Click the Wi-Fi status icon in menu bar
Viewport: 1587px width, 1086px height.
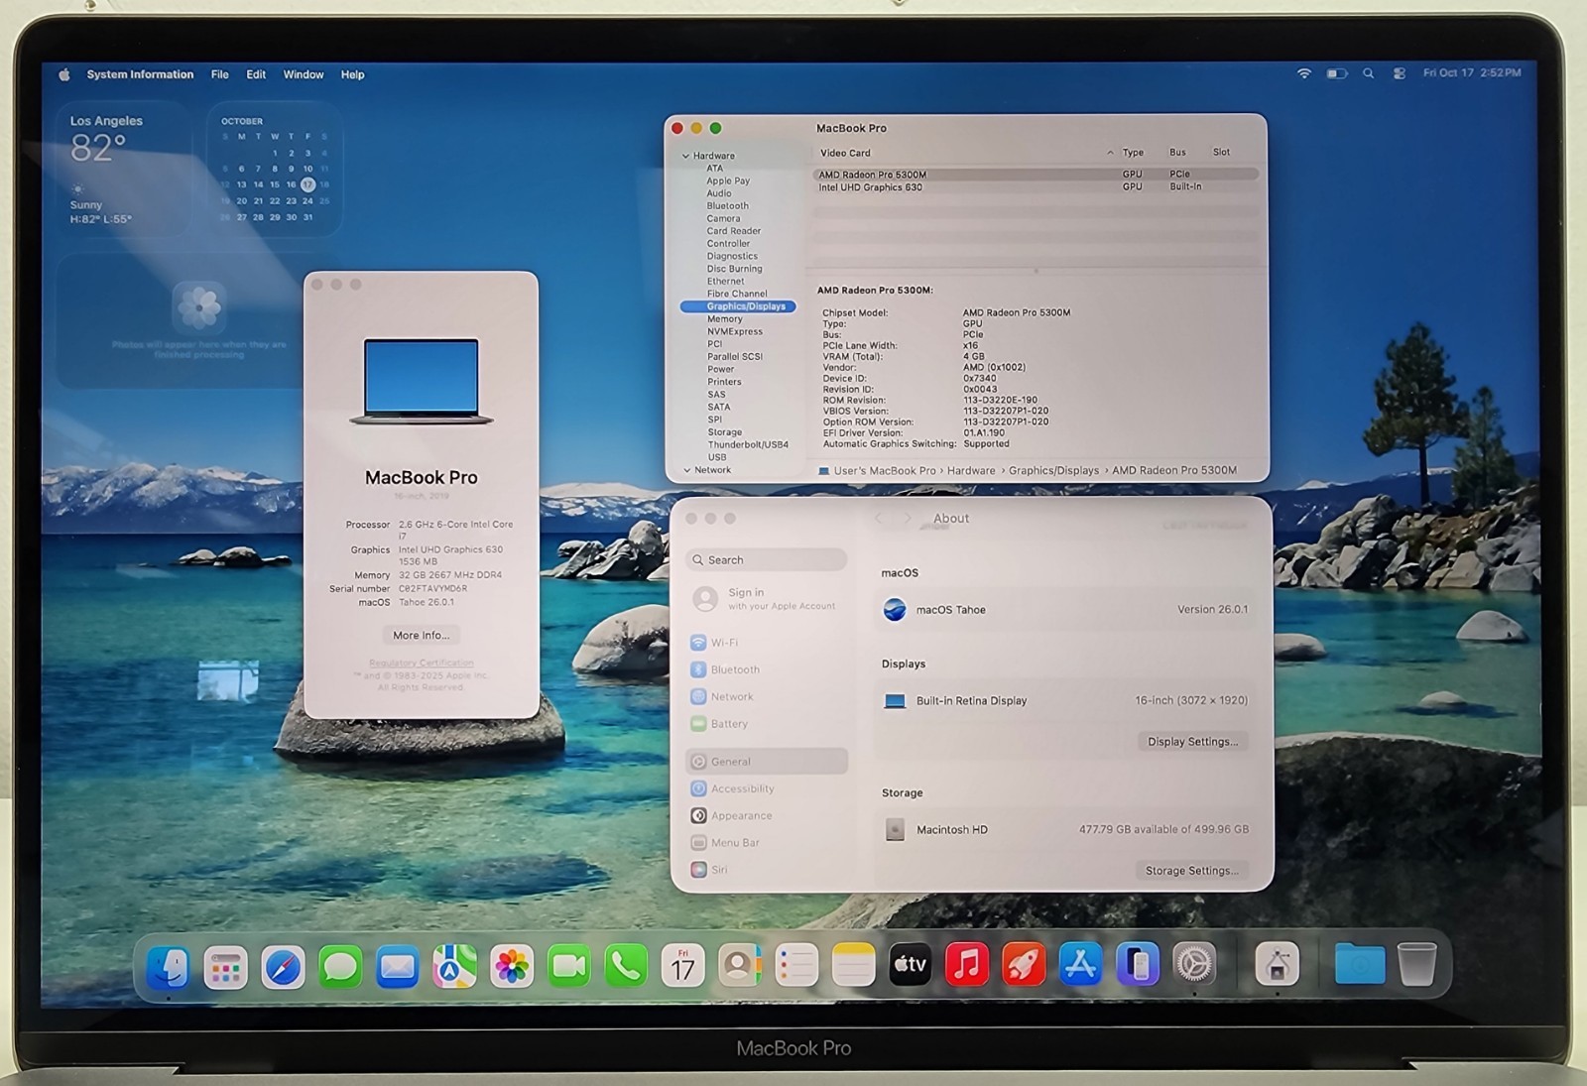(x=1304, y=73)
